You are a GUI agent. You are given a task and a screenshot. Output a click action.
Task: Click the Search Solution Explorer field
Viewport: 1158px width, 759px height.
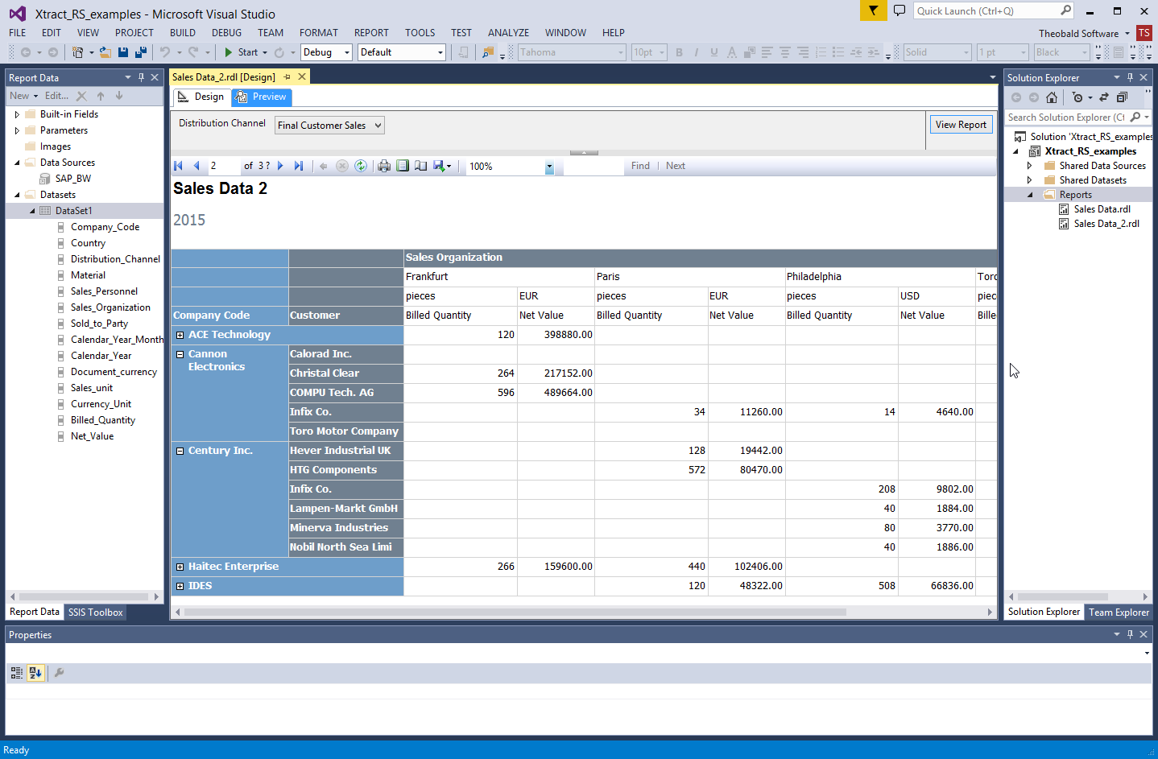[x=1066, y=118]
